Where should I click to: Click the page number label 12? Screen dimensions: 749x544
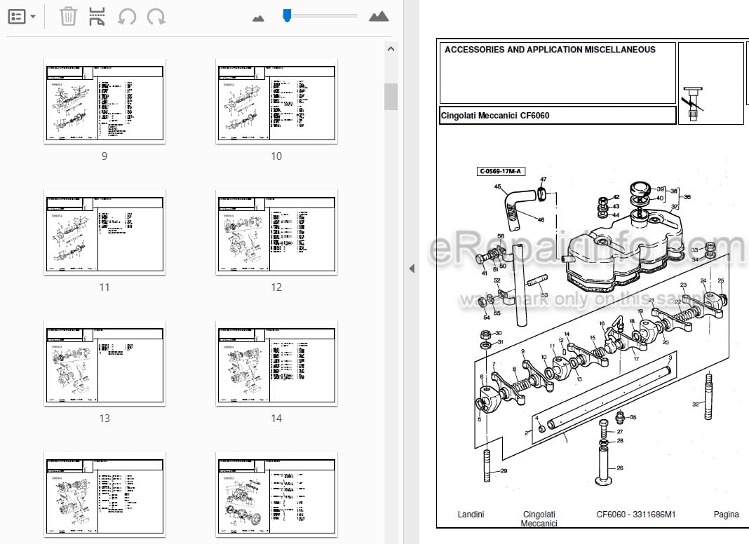276,287
